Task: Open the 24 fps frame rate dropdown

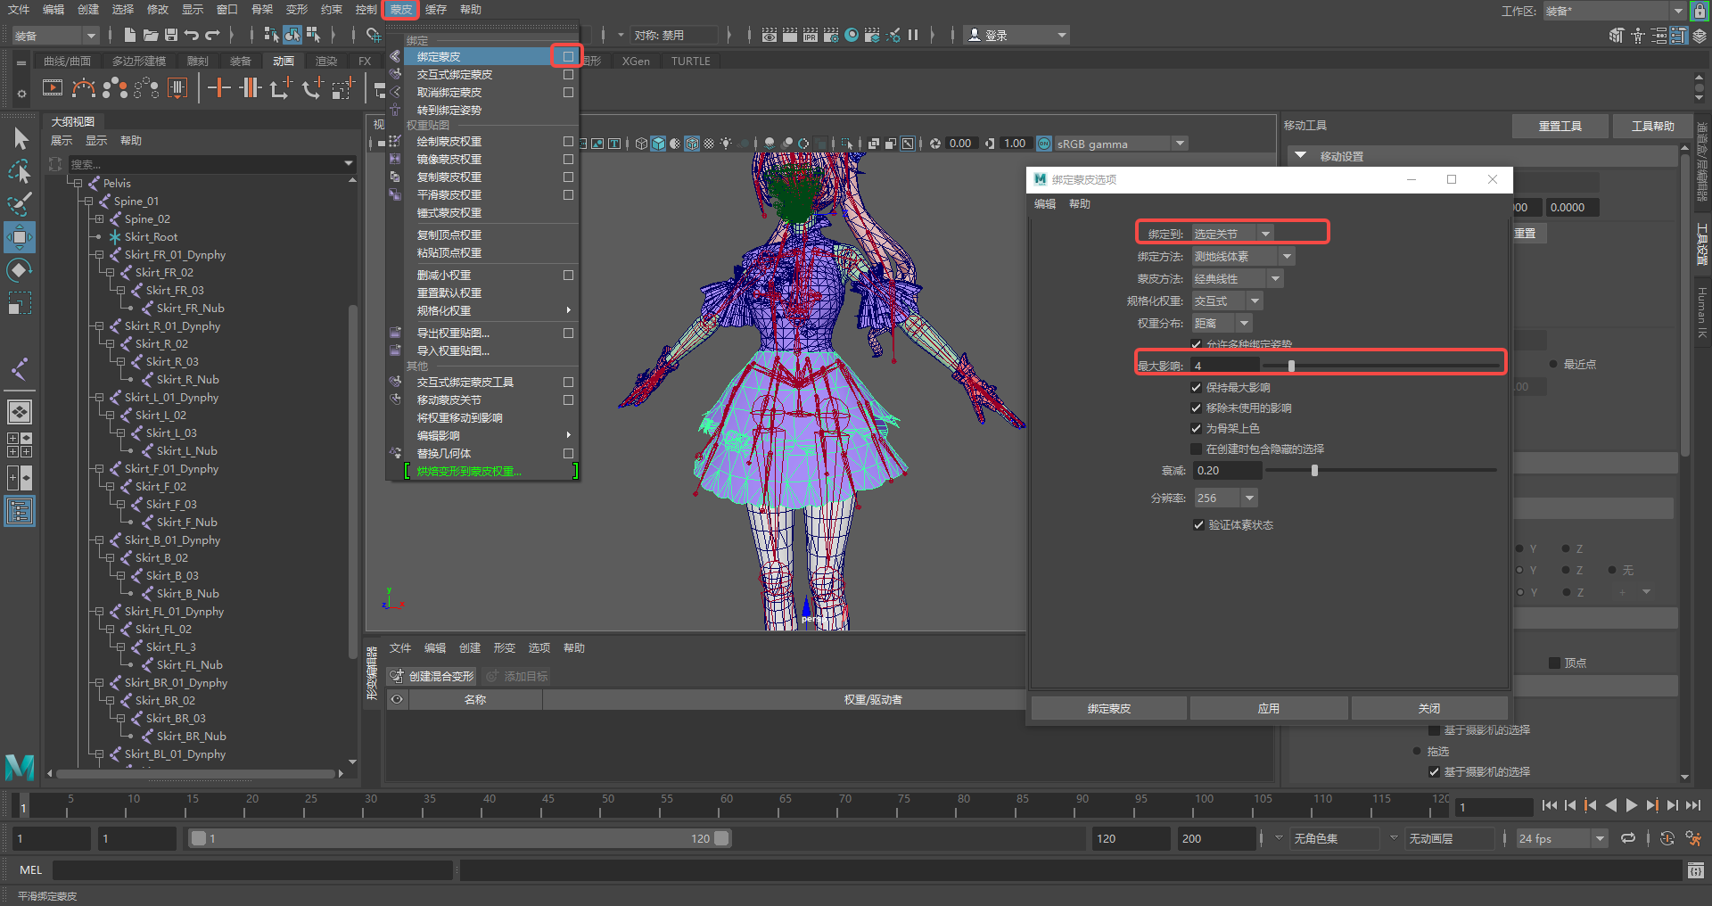Action: [x=1561, y=838]
